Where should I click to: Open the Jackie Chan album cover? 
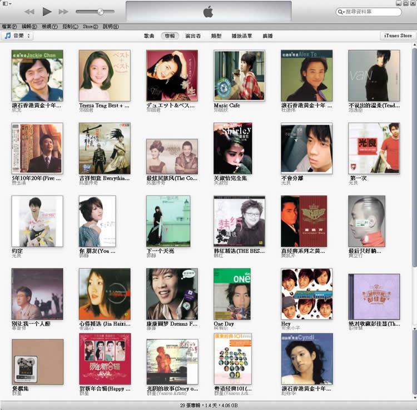37,76
